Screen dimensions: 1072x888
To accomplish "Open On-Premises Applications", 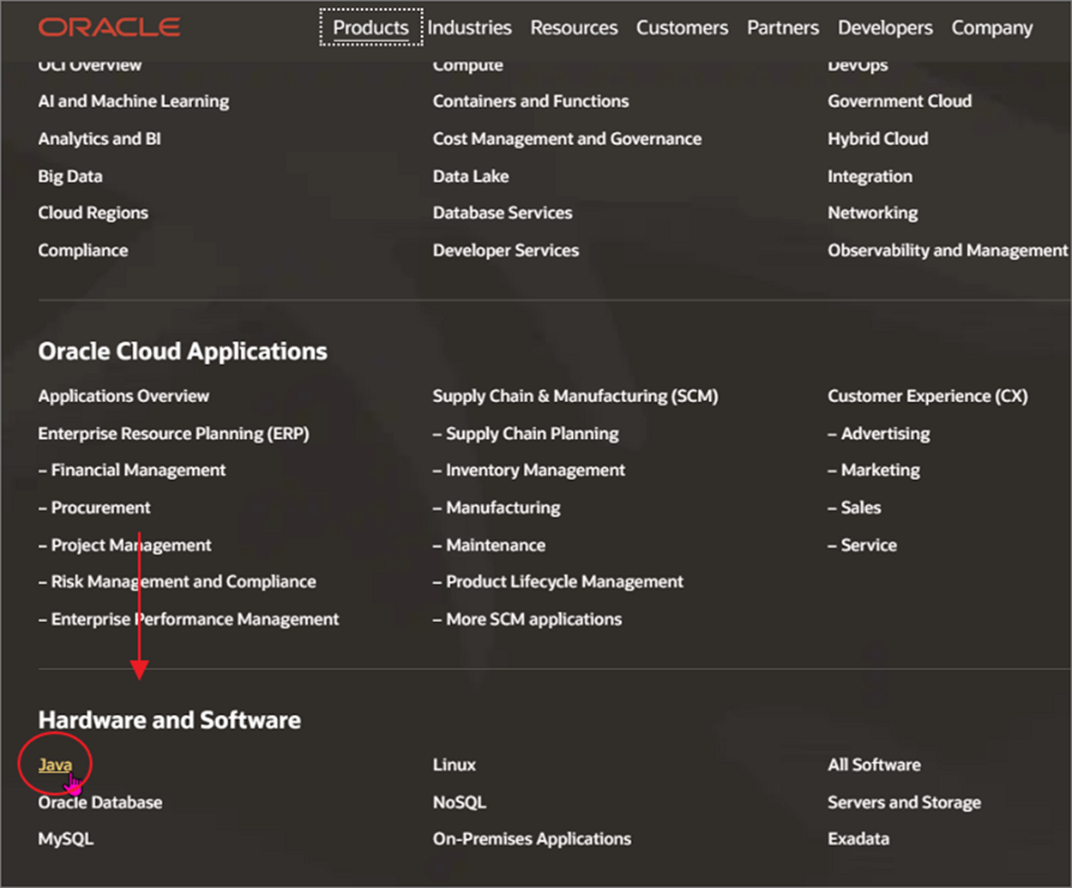I will tap(533, 838).
